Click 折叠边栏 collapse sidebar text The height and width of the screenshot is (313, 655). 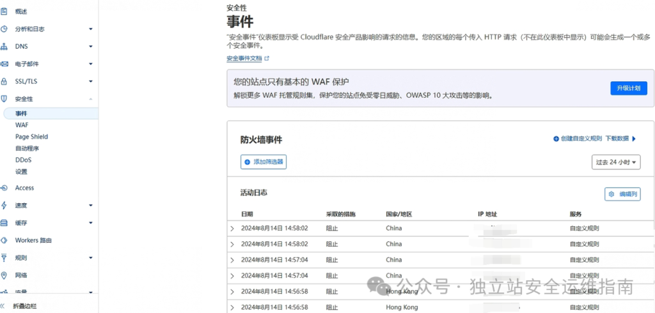tap(25, 306)
